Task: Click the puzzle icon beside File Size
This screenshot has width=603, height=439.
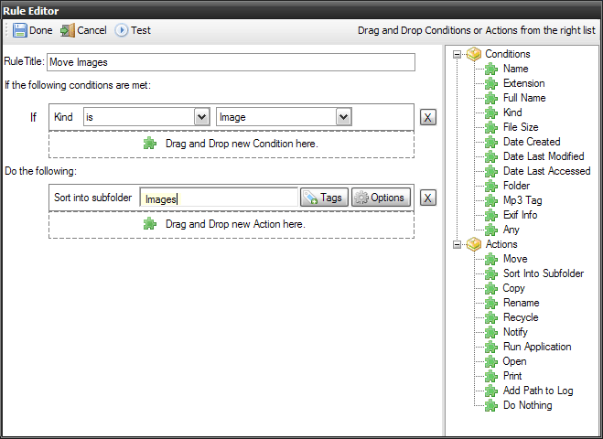Action: pos(491,127)
